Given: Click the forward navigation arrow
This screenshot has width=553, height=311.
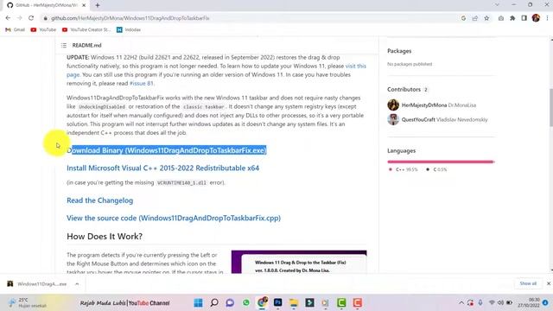Looking at the screenshot, I should pyautogui.click(x=19, y=18).
